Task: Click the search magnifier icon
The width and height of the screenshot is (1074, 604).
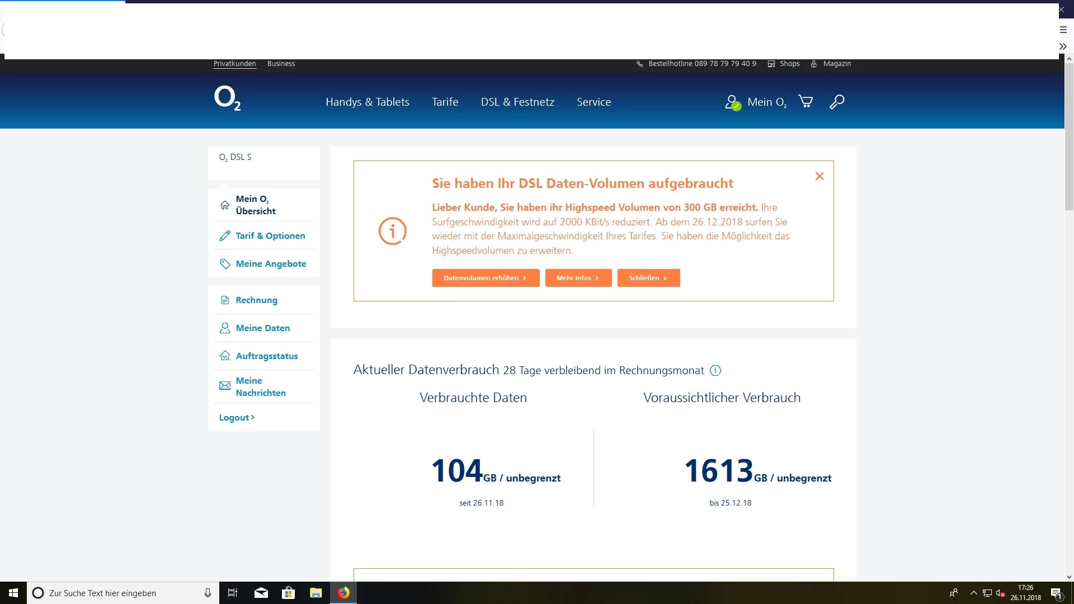Action: 837,101
